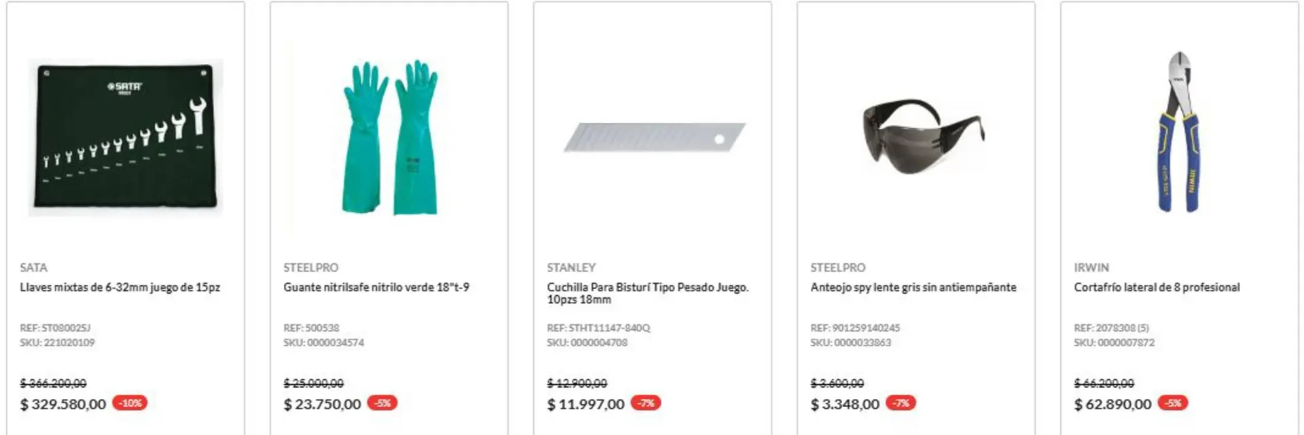Open the Stanley blade product image

point(653,138)
